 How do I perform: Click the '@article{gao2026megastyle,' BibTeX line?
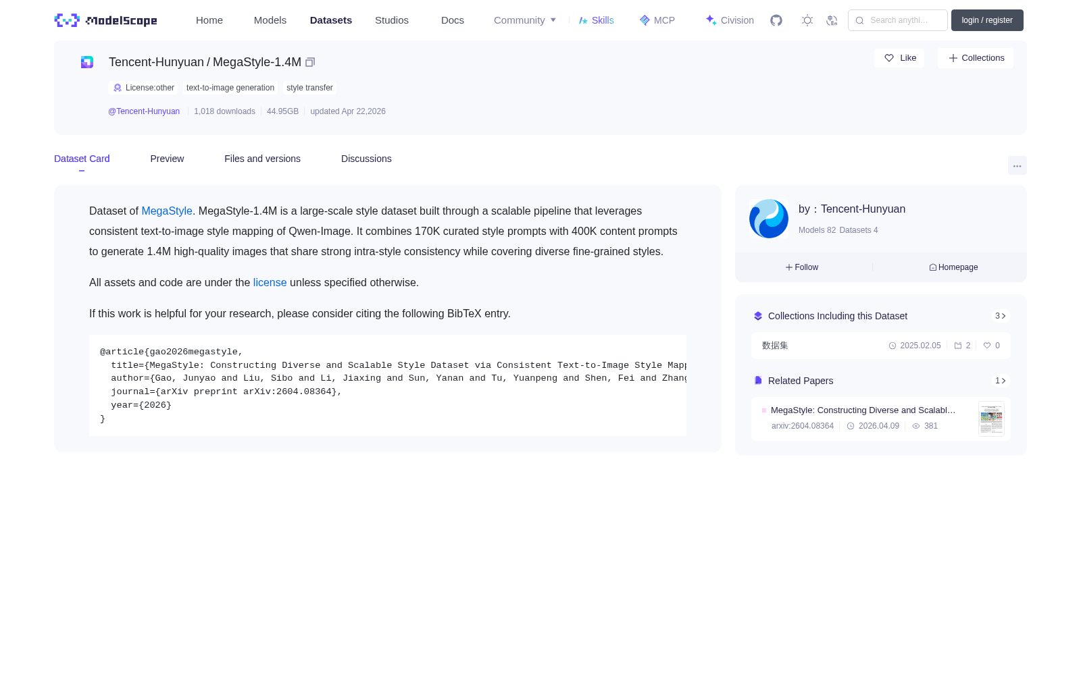click(172, 352)
